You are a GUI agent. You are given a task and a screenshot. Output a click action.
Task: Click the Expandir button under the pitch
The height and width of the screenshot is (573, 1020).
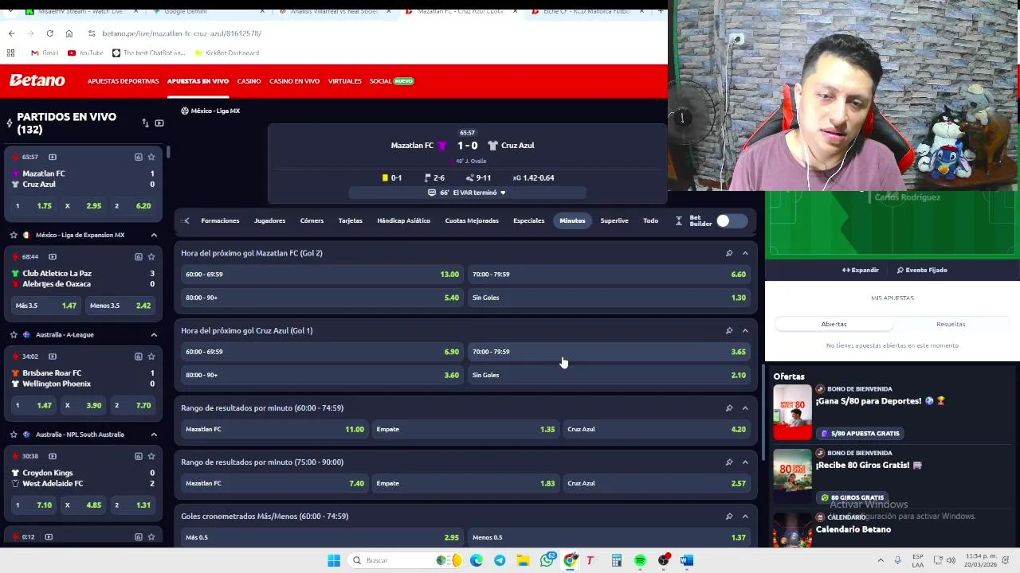(861, 270)
